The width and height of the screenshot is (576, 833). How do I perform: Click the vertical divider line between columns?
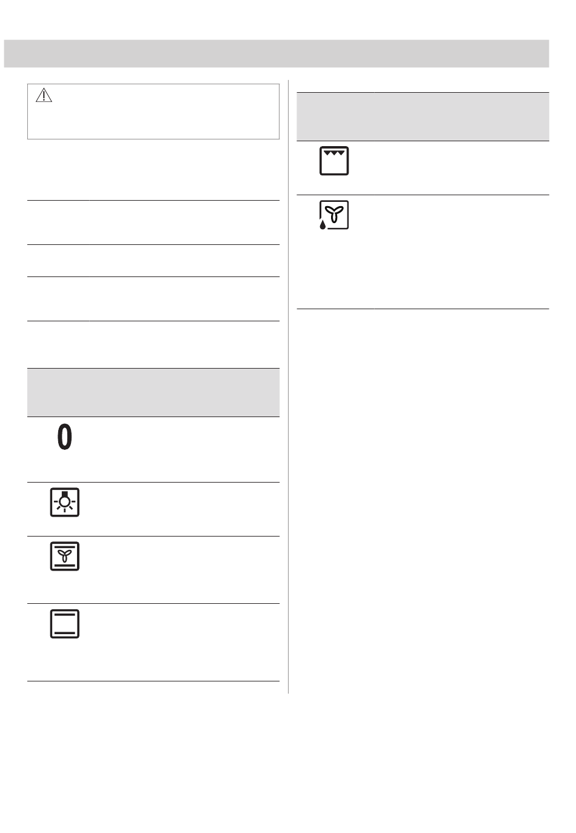click(x=288, y=387)
